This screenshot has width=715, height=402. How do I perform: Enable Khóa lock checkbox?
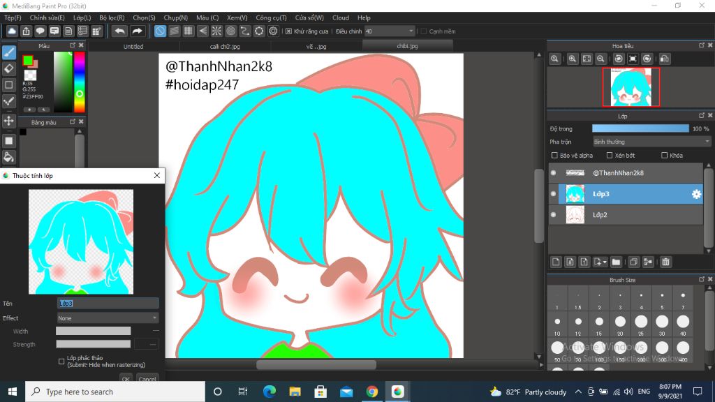(665, 156)
